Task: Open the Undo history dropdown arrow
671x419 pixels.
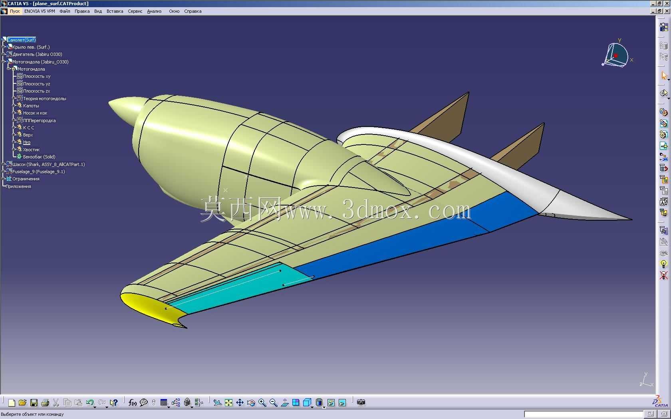Action: click(x=95, y=407)
